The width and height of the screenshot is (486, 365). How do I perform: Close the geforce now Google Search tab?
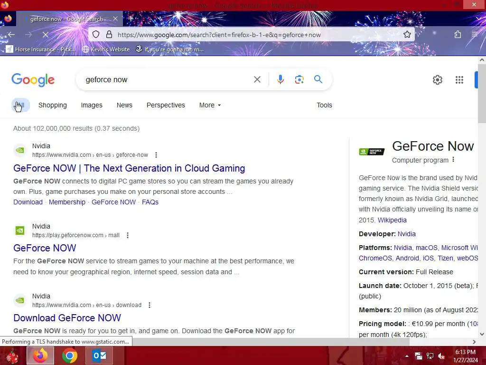coord(115,19)
